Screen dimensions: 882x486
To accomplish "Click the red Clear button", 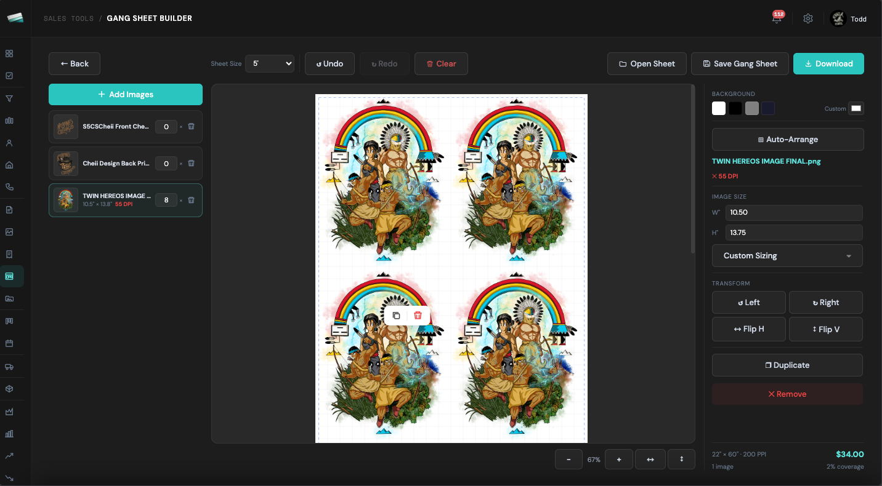I will pyautogui.click(x=441, y=63).
